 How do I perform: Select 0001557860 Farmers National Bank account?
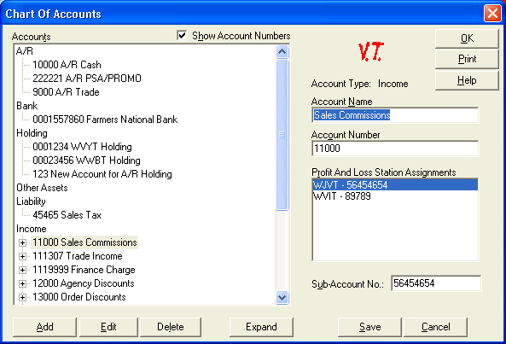point(105,120)
